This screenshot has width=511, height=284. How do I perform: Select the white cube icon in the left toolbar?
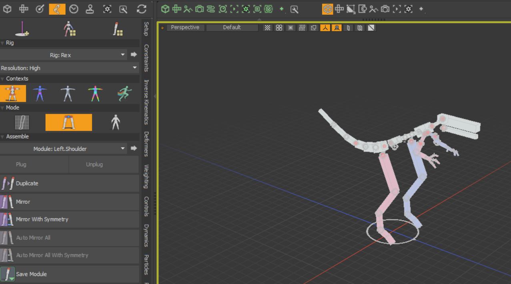click(7, 9)
